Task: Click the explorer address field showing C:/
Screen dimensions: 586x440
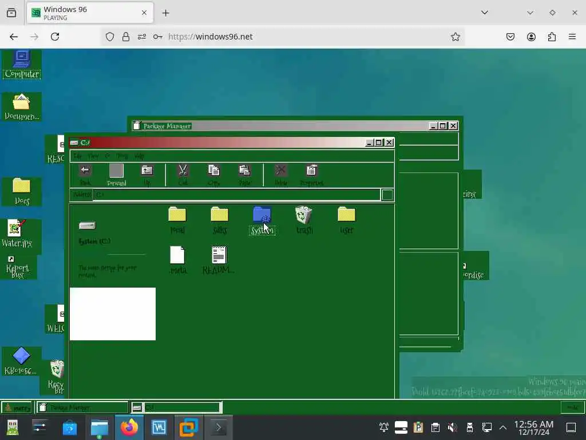Action: (236, 195)
